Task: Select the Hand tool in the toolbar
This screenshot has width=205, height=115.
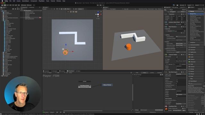Action: click(2, 5)
